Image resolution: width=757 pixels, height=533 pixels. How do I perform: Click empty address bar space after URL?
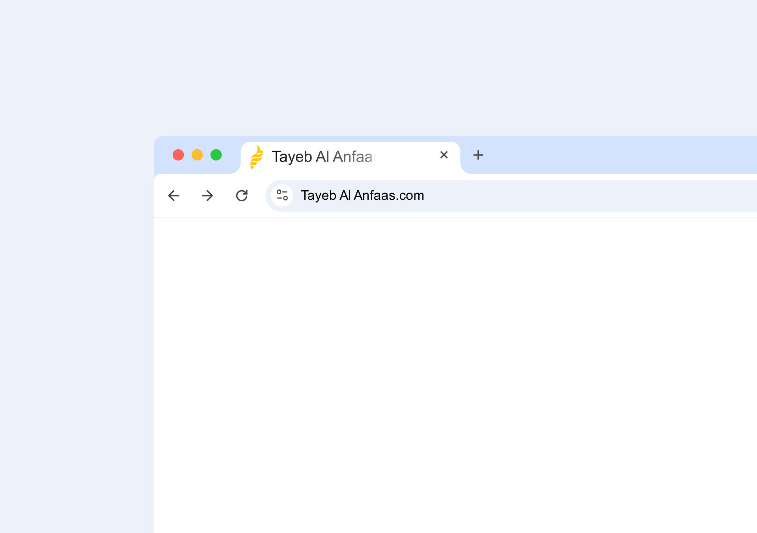point(591,195)
